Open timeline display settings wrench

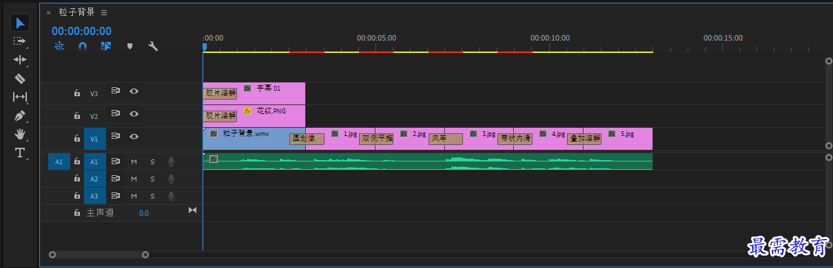coord(153,47)
